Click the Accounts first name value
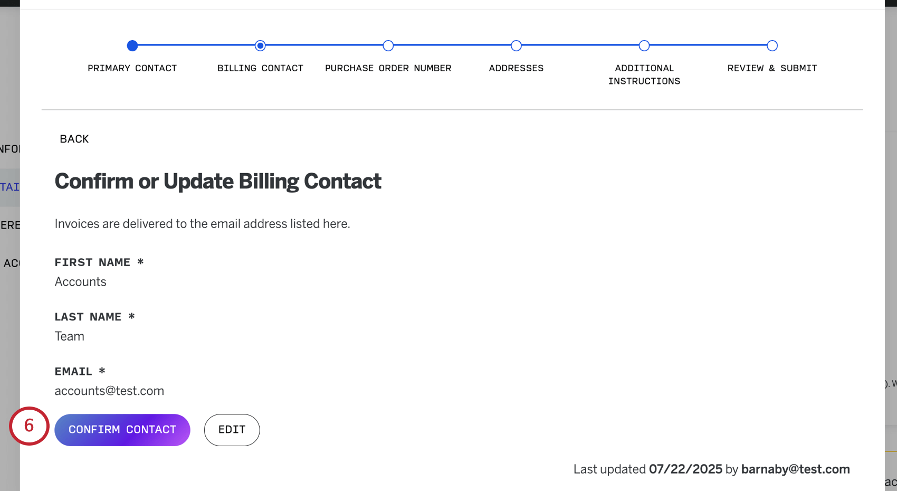 81,282
